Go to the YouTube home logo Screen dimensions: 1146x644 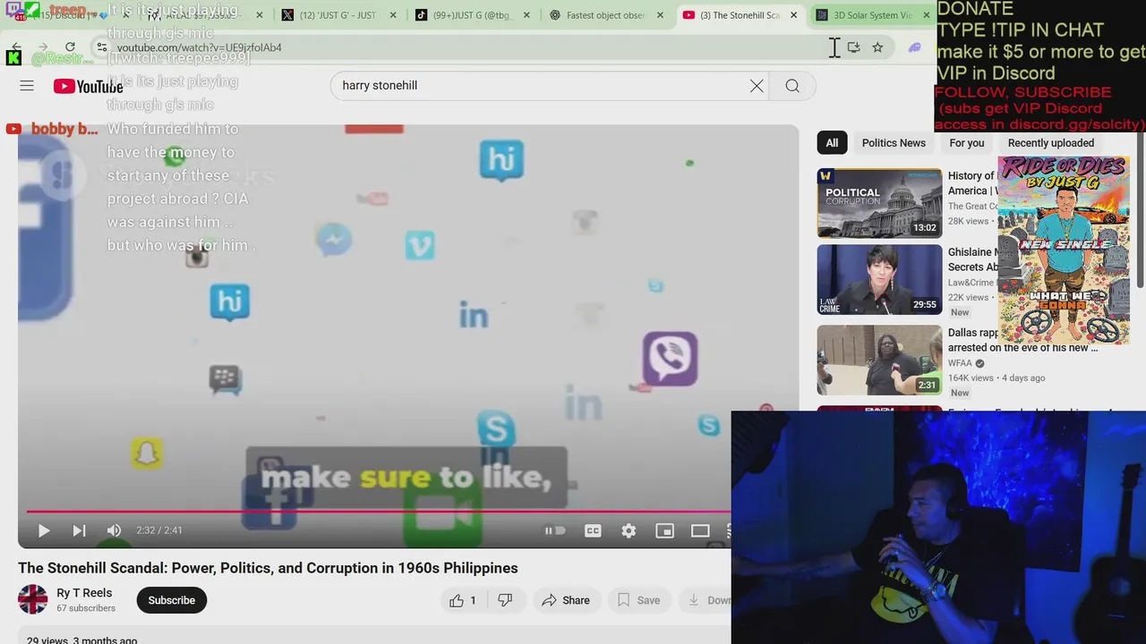[88, 86]
